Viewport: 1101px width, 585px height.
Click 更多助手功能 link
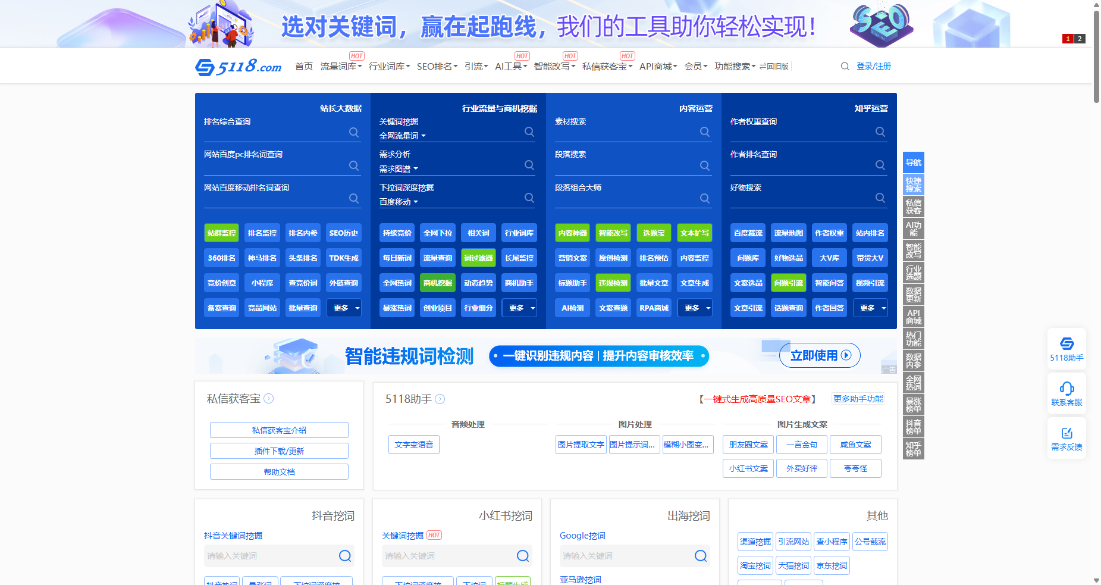[x=858, y=399]
